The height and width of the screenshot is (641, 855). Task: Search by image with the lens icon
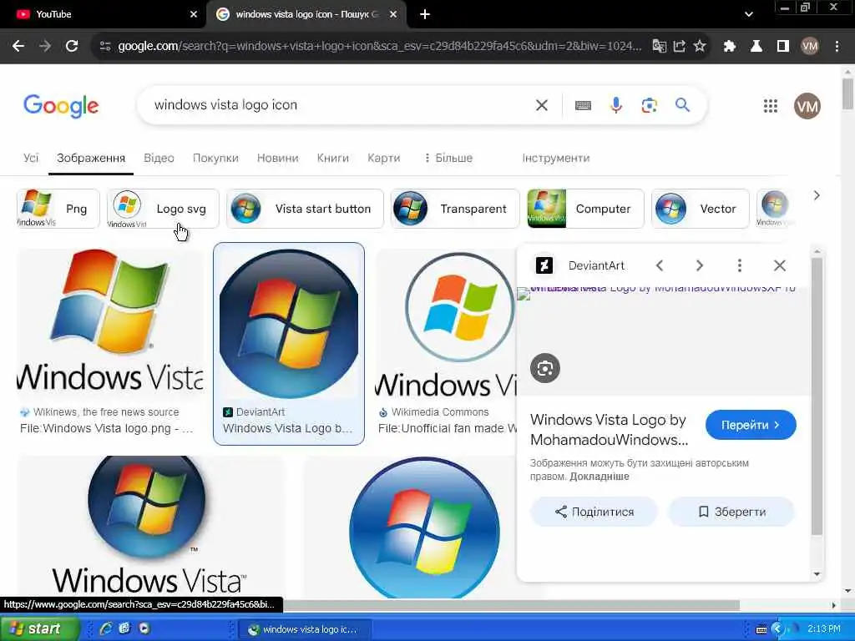(x=649, y=105)
